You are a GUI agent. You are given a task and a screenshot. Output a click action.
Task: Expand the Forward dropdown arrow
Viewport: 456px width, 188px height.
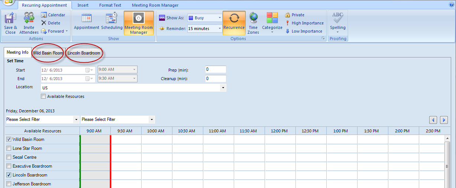tap(67, 31)
